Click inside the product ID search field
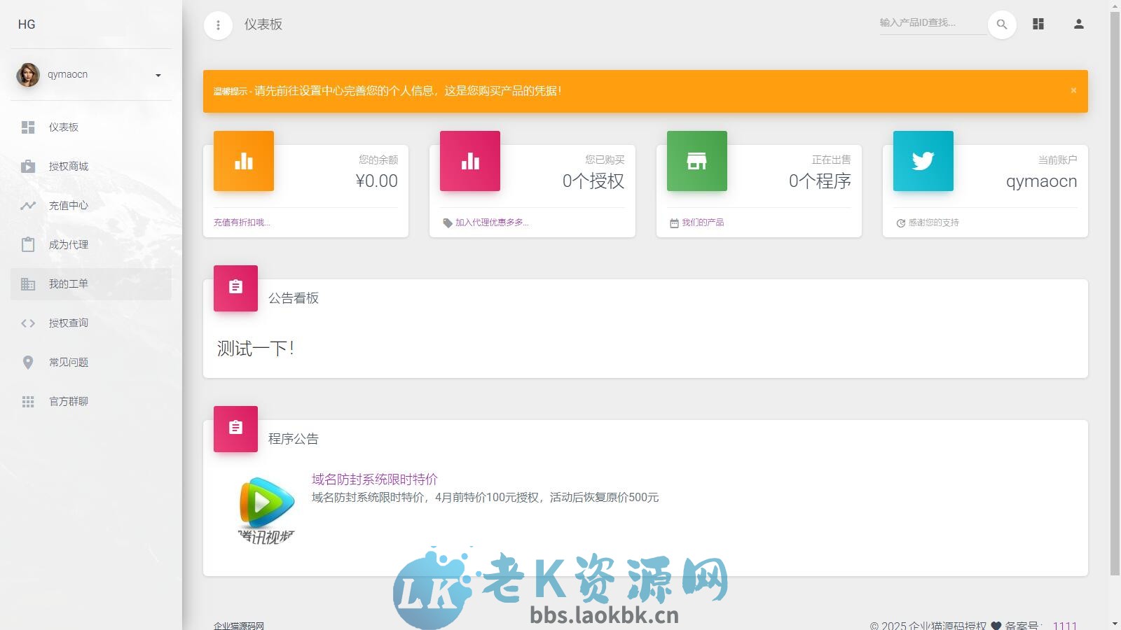The width and height of the screenshot is (1121, 630). tap(932, 23)
